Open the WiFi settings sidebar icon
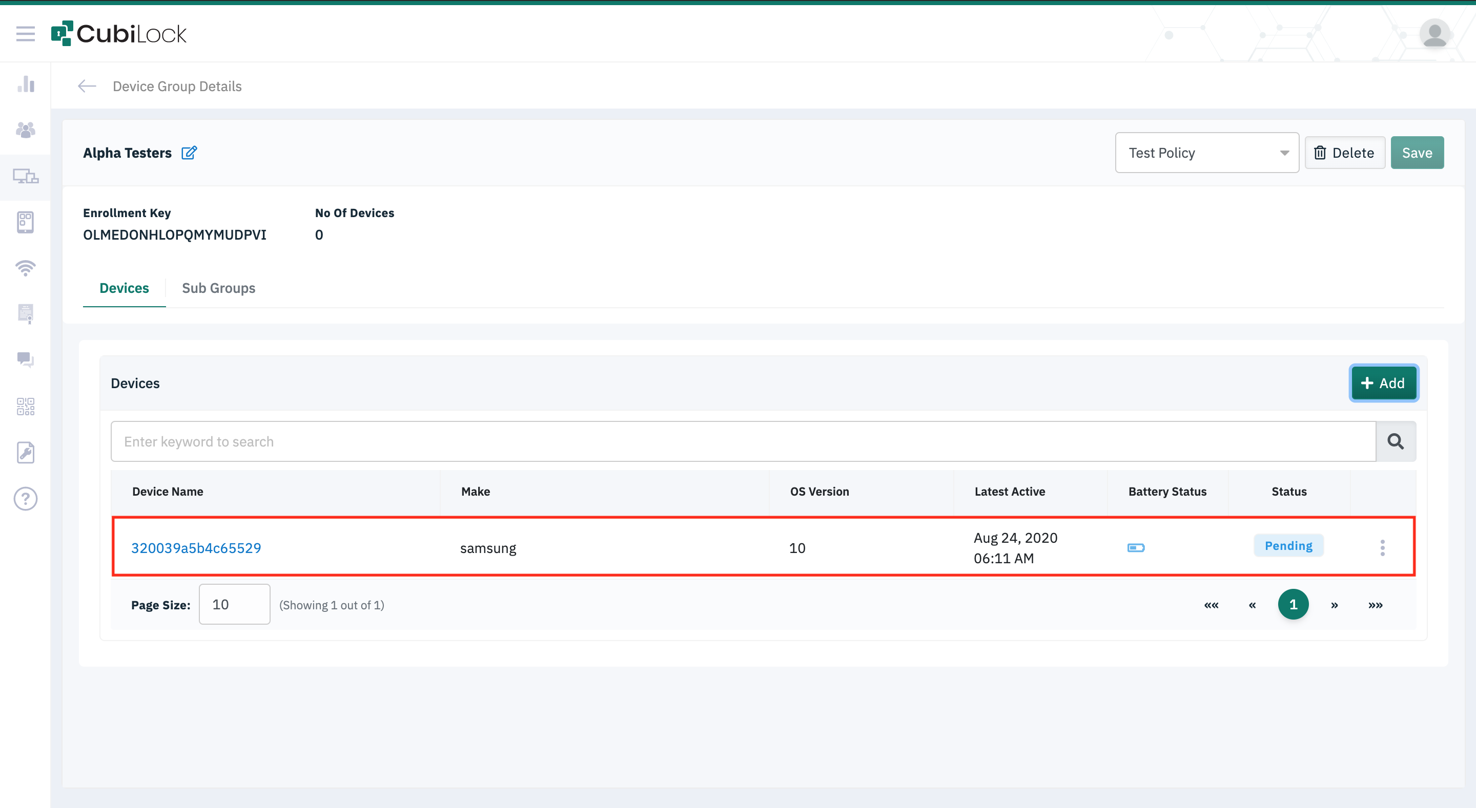This screenshot has height=808, width=1476. coord(25,268)
